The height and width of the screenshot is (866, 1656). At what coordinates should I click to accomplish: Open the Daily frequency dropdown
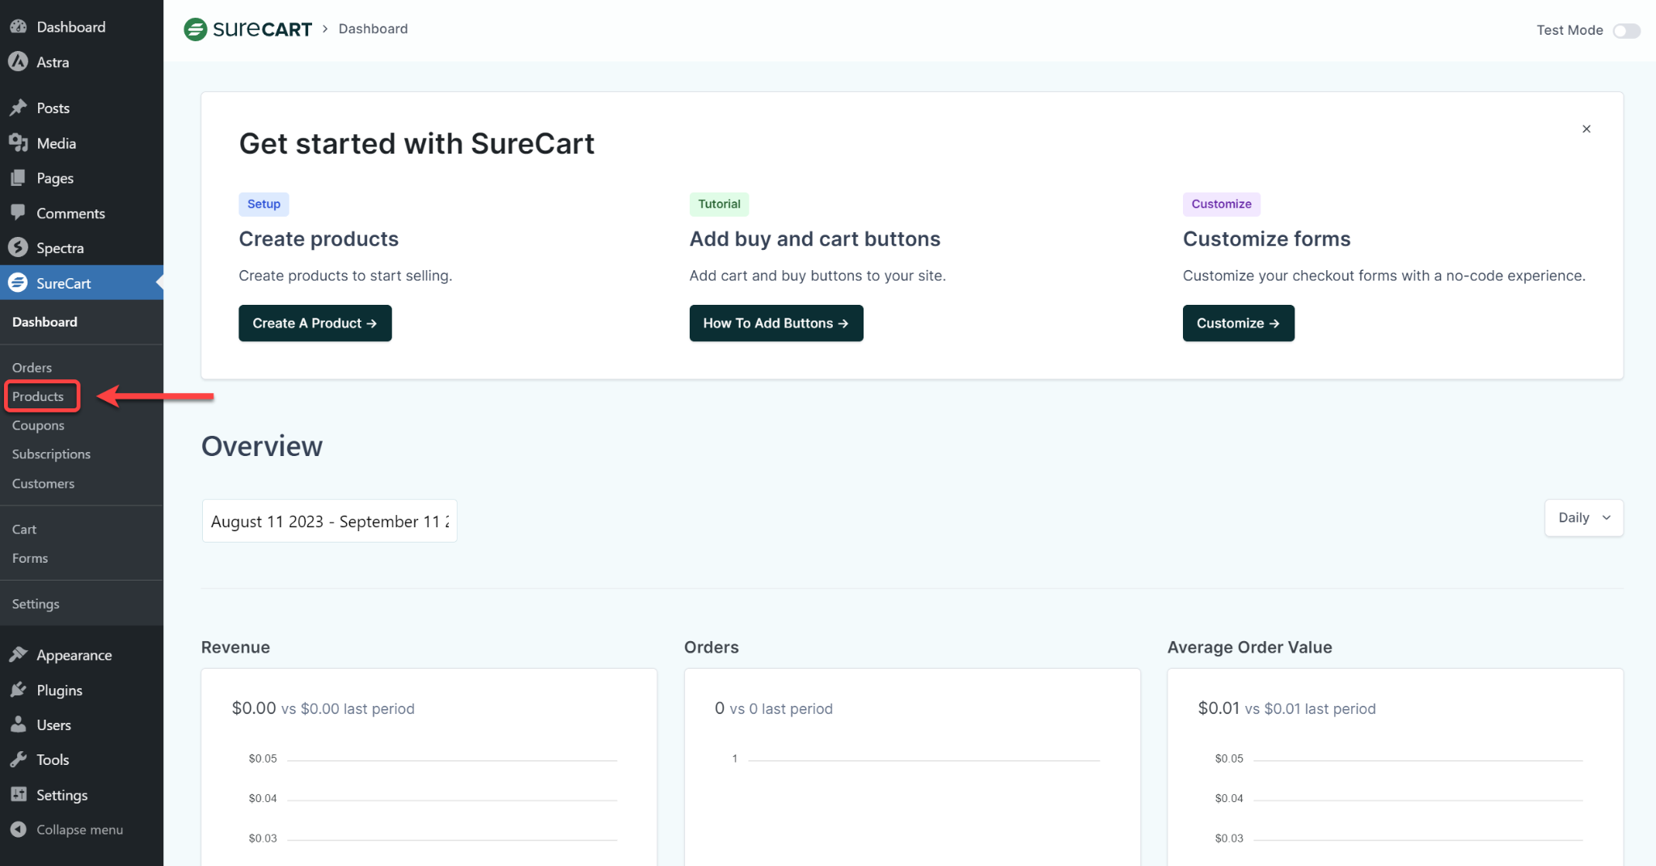click(1582, 517)
